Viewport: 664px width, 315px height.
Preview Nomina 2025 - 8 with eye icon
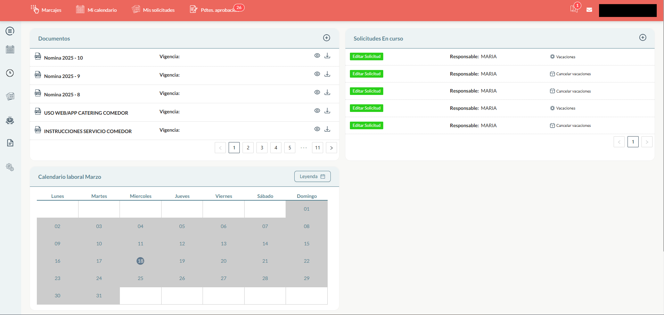click(x=317, y=93)
